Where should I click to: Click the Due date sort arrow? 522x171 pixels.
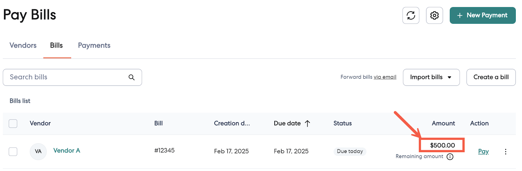coord(307,123)
